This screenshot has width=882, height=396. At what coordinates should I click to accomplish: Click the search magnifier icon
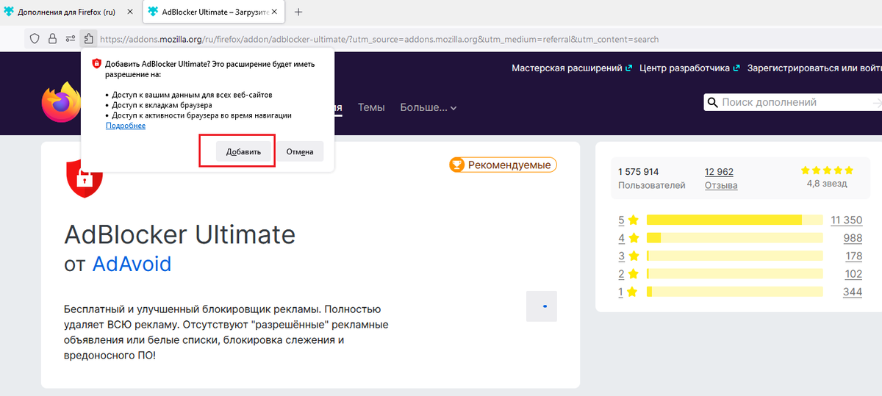[712, 103]
